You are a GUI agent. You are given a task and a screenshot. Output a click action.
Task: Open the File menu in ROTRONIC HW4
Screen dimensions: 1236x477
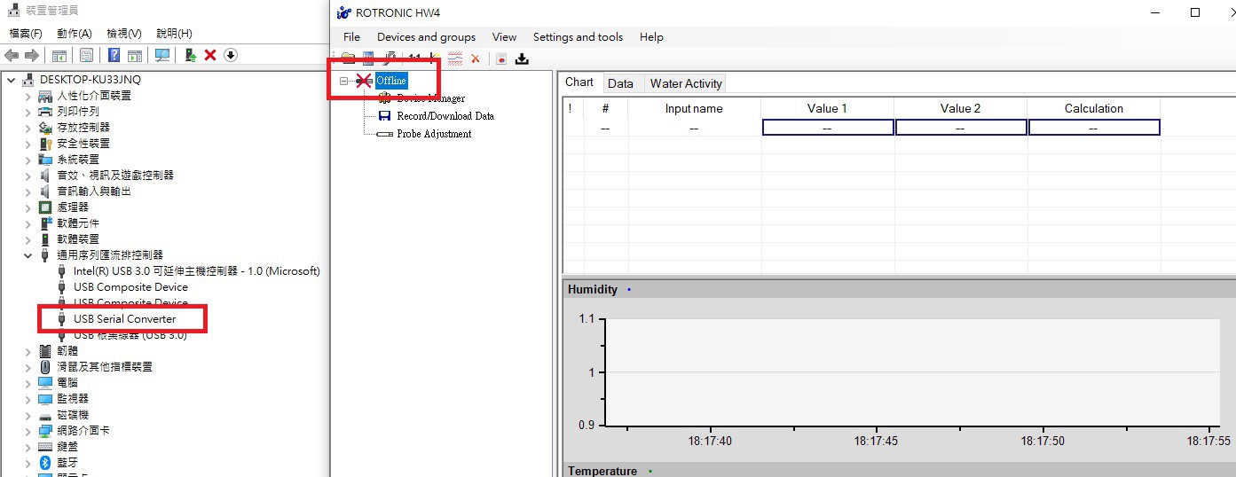click(352, 37)
